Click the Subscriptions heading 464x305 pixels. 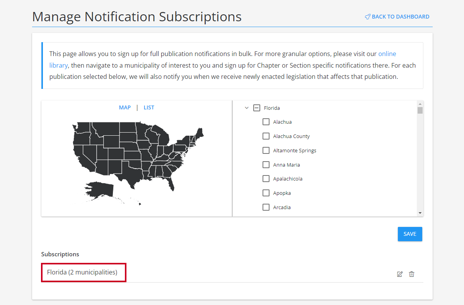click(x=60, y=254)
